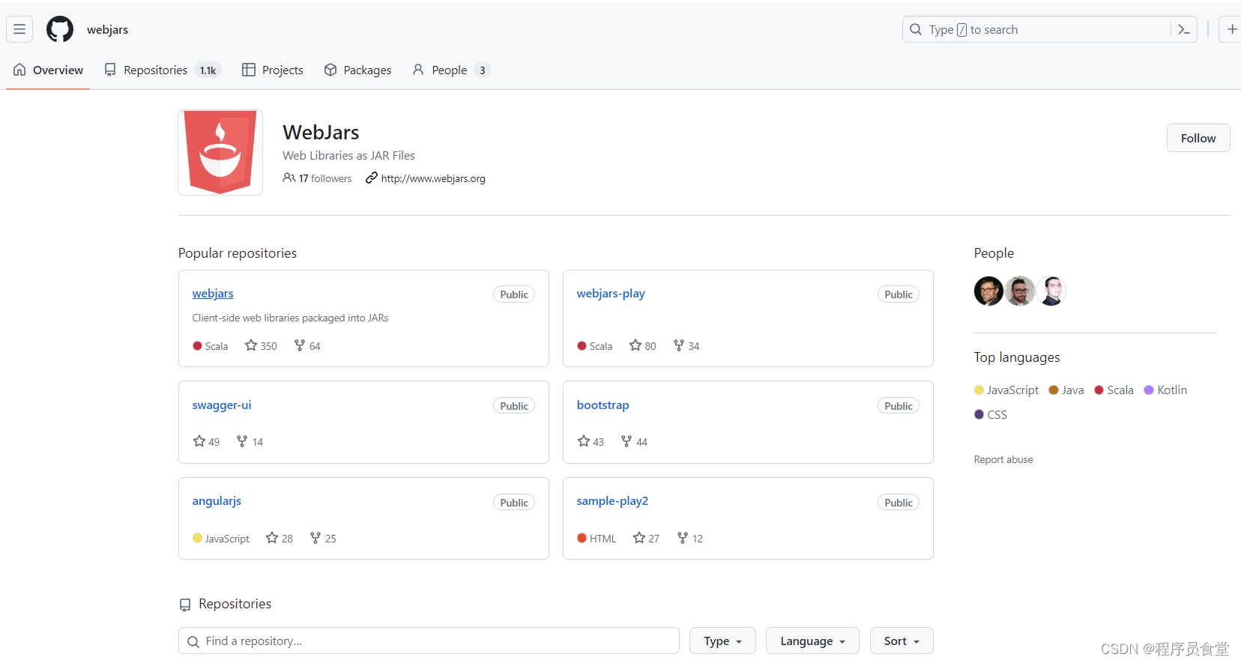Click star count 350 on webjars repo
Screen dimensions: 1241x663
click(x=261, y=345)
